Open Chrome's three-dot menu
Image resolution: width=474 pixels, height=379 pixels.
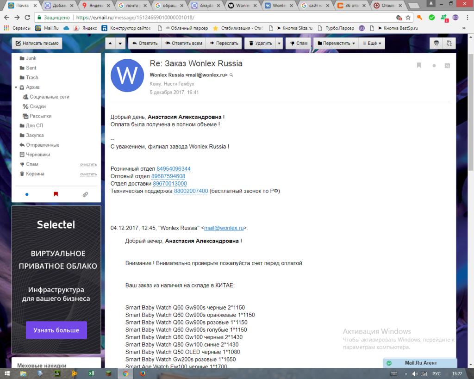(x=468, y=18)
